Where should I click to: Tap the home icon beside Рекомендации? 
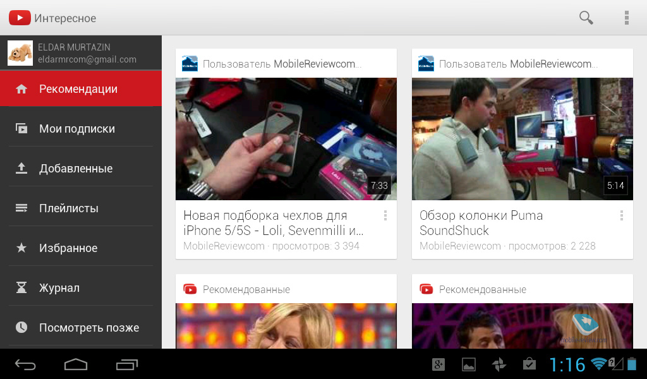tap(21, 89)
